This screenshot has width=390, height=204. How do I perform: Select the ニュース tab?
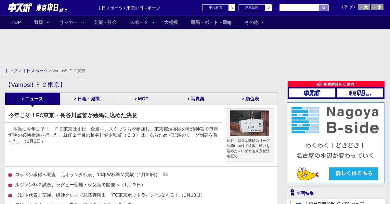[x=32, y=99]
